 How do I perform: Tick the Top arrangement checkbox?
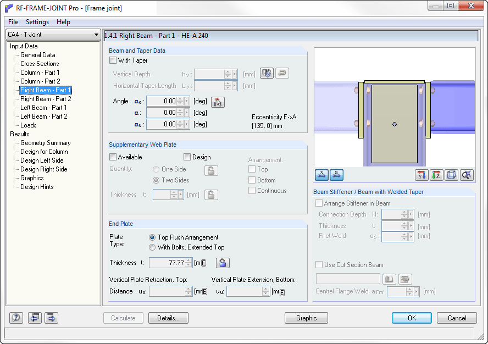click(x=252, y=169)
